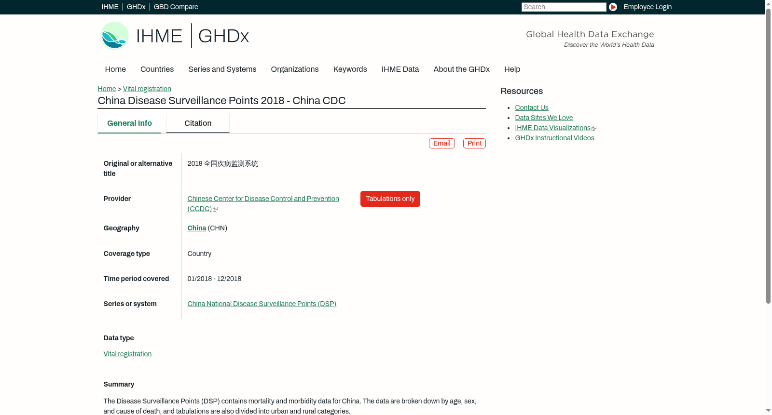Click the scrollbar up arrow
This screenshot has width=772, height=415.
768,4
